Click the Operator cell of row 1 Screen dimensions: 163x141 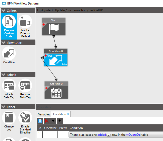[50, 134]
